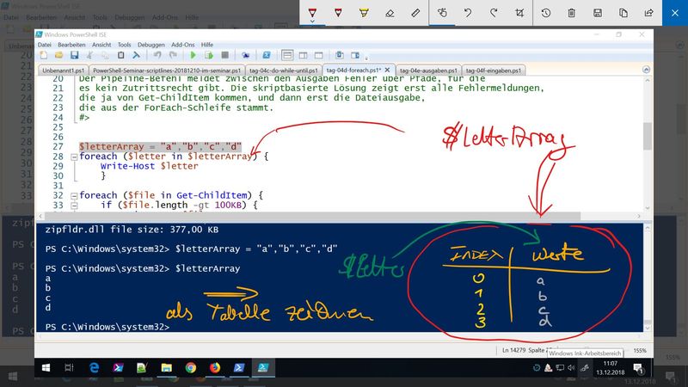
Task: Run selection icon in ISE toolbar
Action: pos(209,55)
